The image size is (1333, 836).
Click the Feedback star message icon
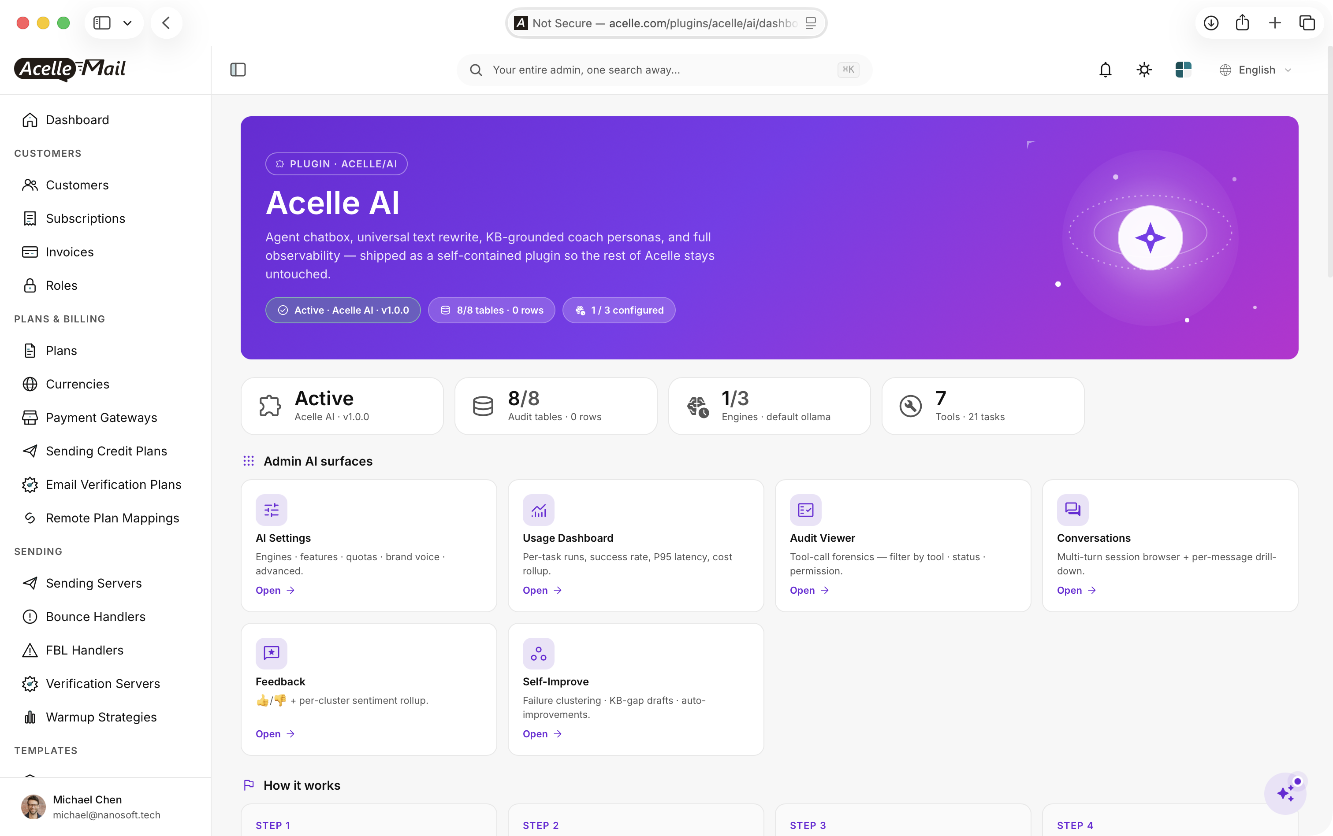[271, 653]
